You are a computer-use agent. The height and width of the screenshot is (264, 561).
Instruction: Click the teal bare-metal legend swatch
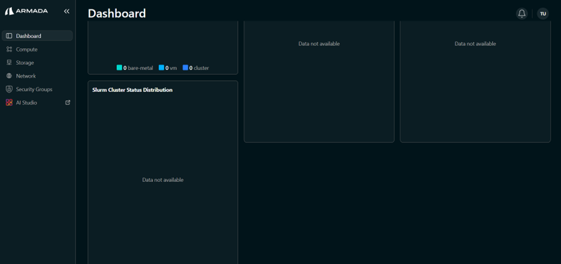[x=119, y=68]
